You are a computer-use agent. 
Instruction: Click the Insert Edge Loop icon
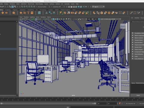[x=135, y=13]
